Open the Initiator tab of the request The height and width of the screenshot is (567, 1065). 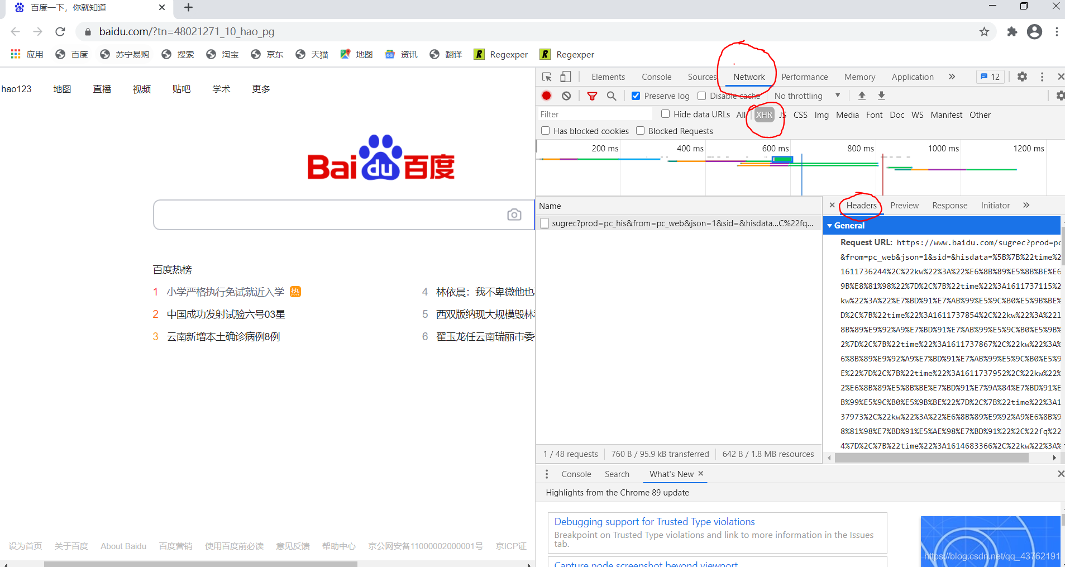(x=995, y=206)
